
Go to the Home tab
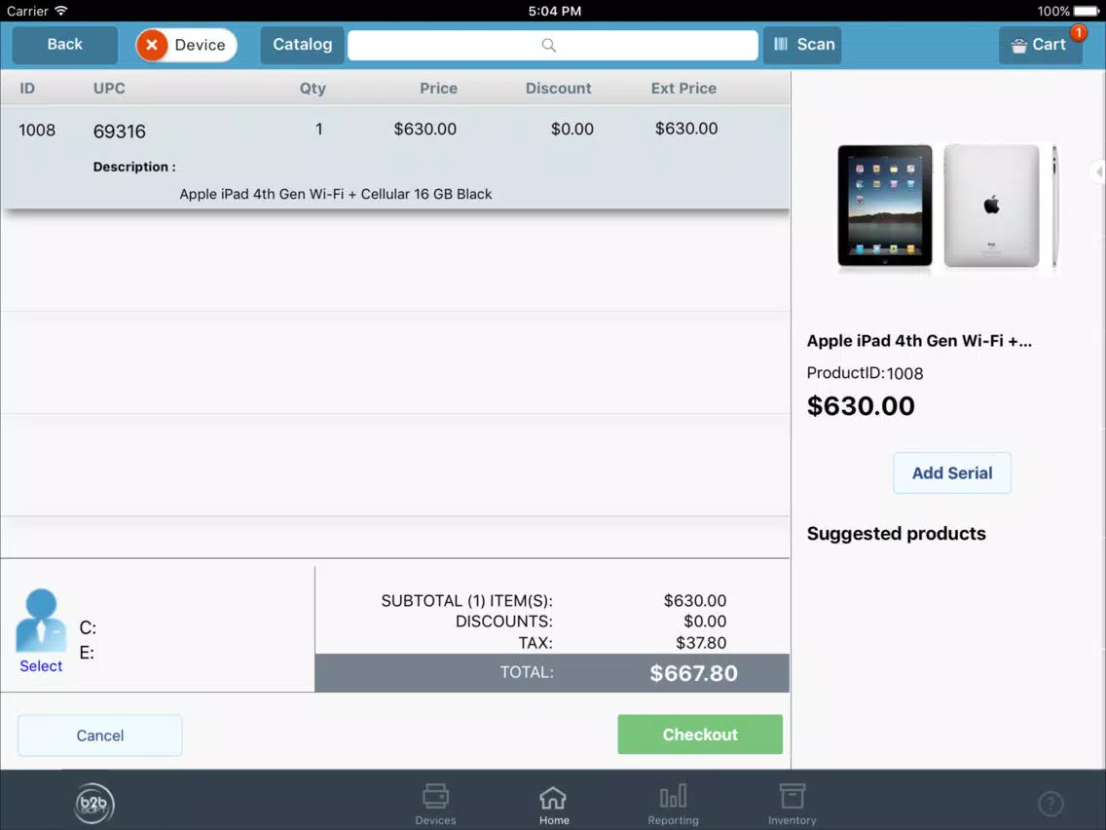[554, 805]
